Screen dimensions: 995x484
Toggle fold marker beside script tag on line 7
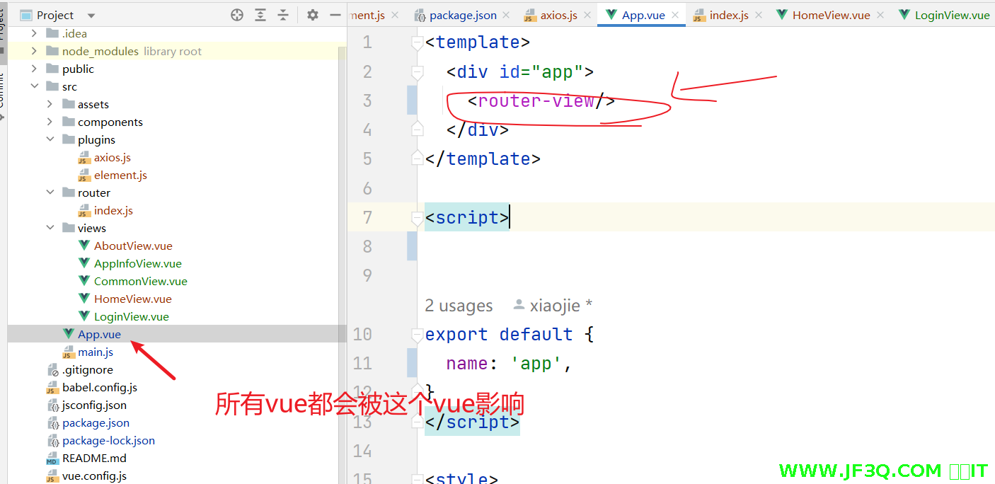point(417,218)
